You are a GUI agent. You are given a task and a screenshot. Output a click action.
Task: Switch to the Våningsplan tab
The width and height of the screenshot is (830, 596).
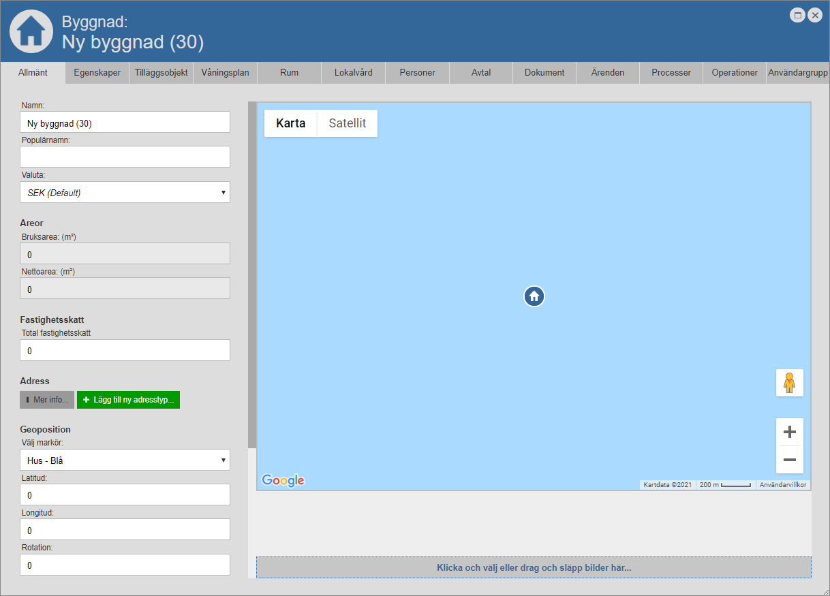(x=225, y=73)
